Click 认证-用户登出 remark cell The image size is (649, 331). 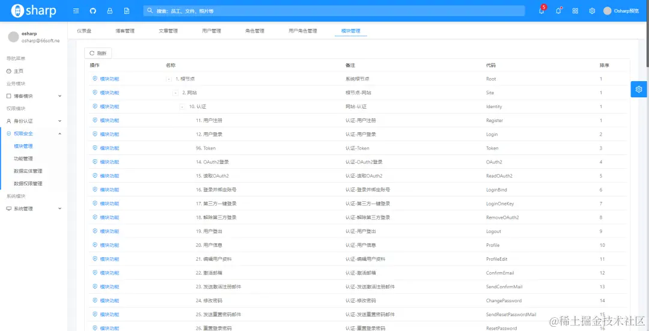pyautogui.click(x=361, y=231)
